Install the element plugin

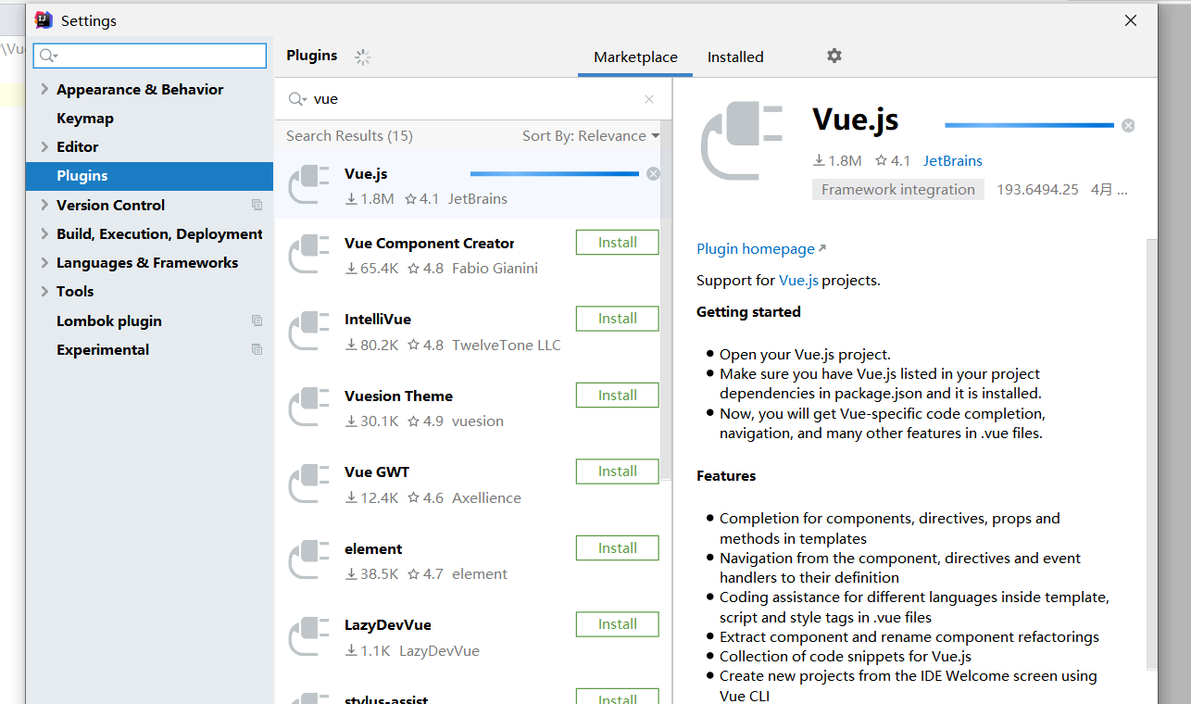click(617, 548)
